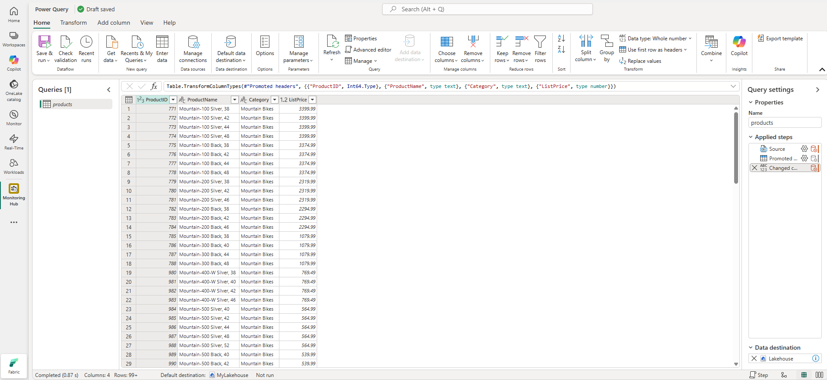Viewport: 827px width, 380px height.
Task: Open Enter data dialog
Action: point(162,49)
